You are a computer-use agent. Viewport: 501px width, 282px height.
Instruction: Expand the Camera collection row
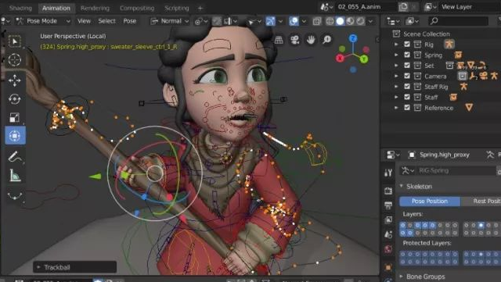coord(396,76)
